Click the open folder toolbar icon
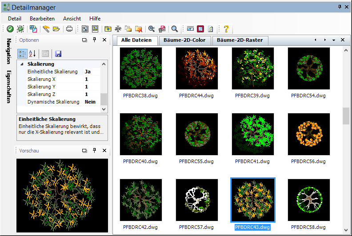This screenshot has width=352, height=236. (56, 29)
